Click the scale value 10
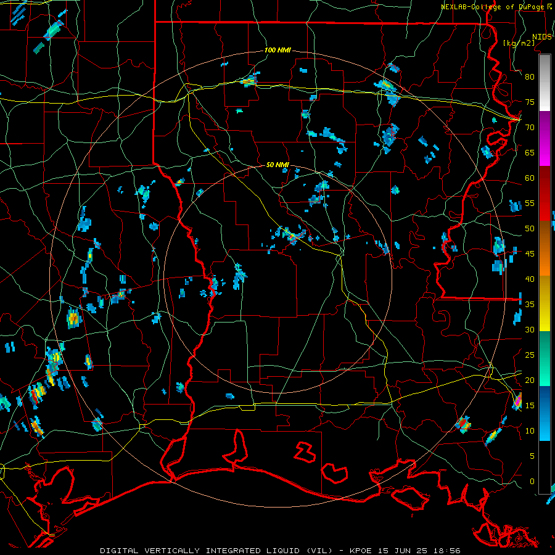The height and width of the screenshot is (555, 555). 530,431
